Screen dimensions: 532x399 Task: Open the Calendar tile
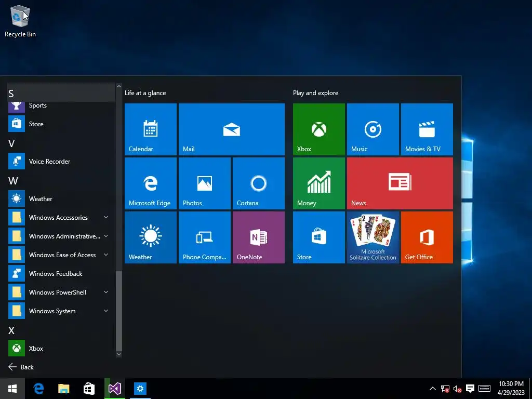[151, 129]
